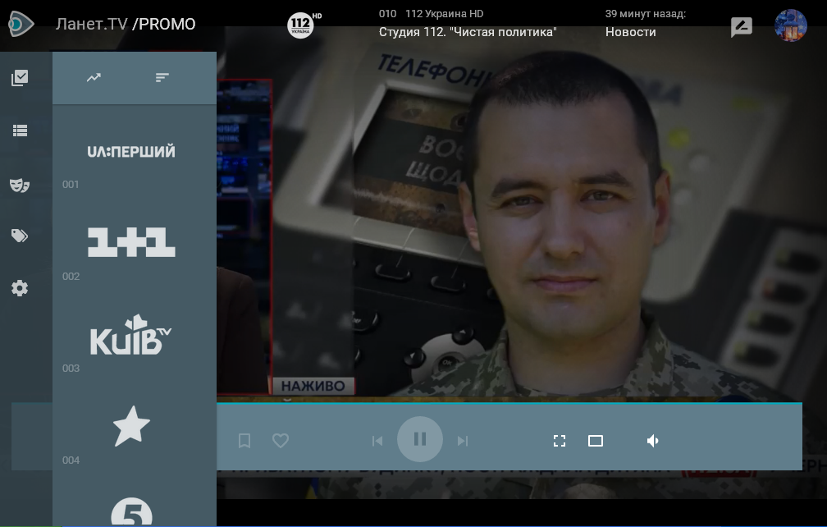
Task: Add channel to favorites with heart
Action: 281,441
